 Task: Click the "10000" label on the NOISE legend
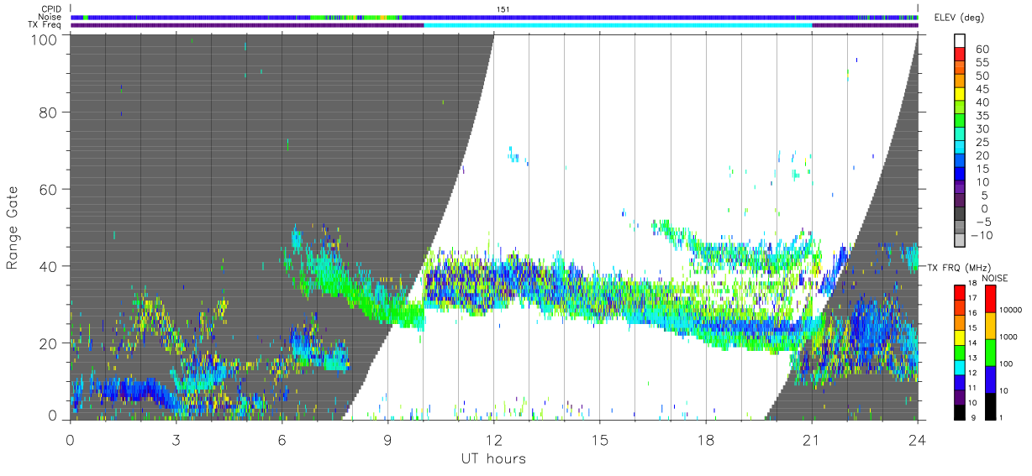coord(1012,310)
